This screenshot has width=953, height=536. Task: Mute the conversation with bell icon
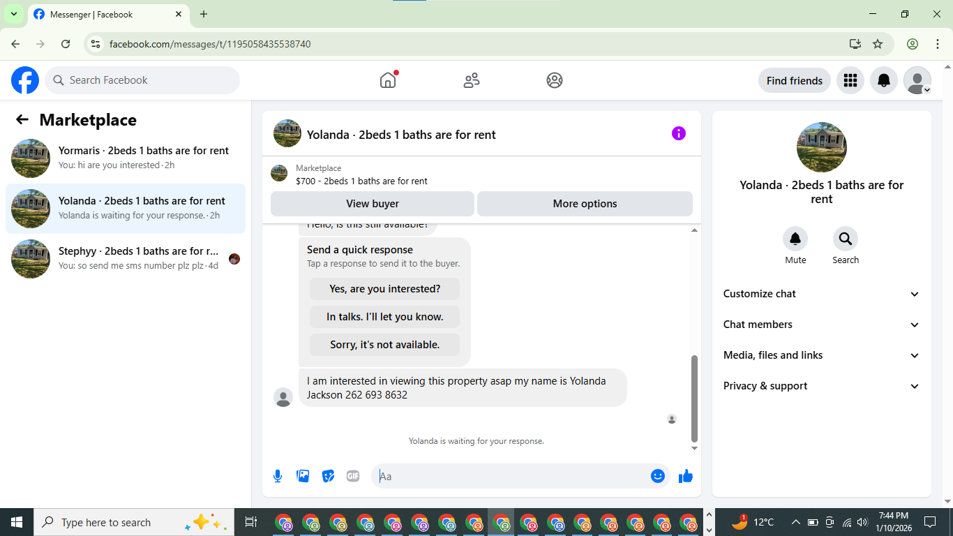pos(795,239)
